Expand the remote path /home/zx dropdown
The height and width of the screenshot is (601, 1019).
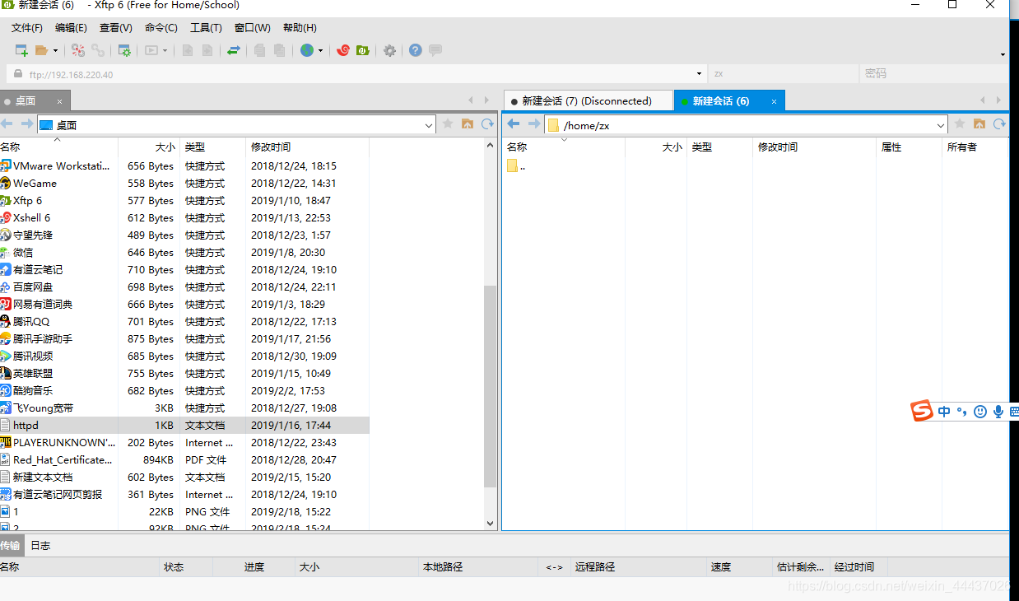coord(942,125)
